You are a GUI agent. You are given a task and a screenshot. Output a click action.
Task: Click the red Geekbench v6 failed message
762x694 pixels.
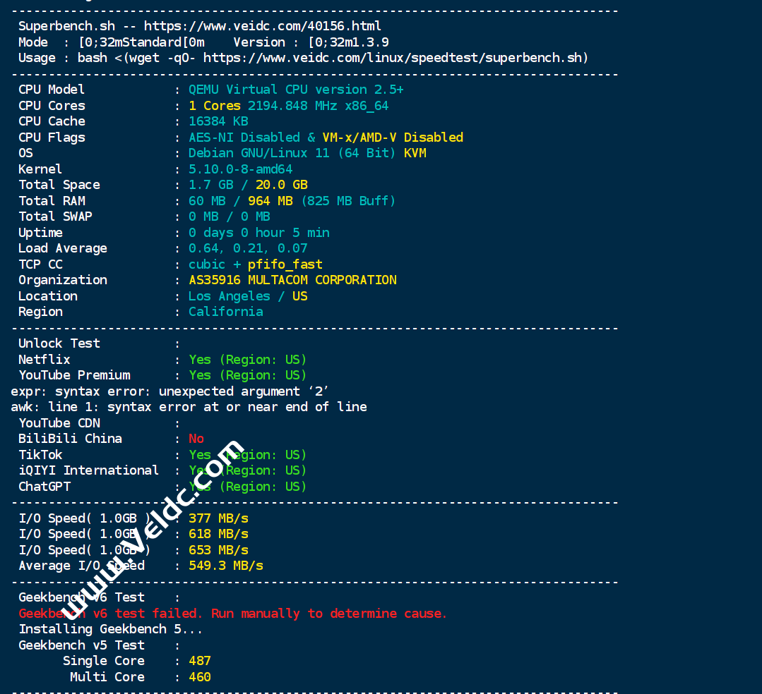(x=233, y=614)
